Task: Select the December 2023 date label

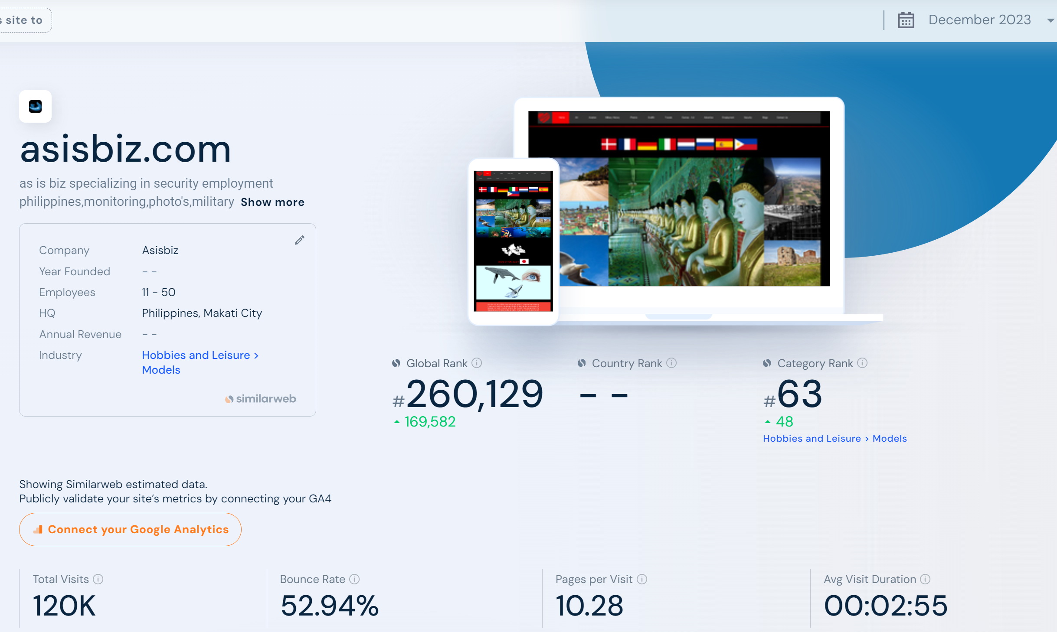Action: click(979, 20)
